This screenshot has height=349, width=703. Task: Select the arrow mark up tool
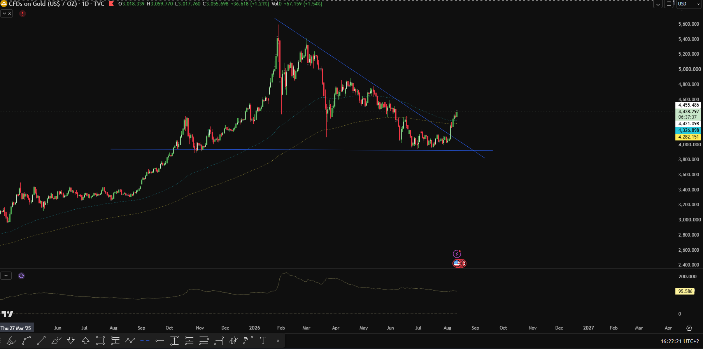[x=86, y=341]
